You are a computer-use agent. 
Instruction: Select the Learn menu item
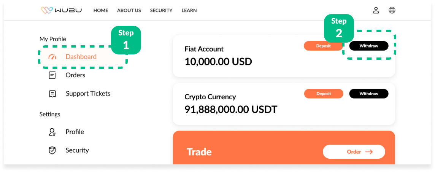[189, 10]
